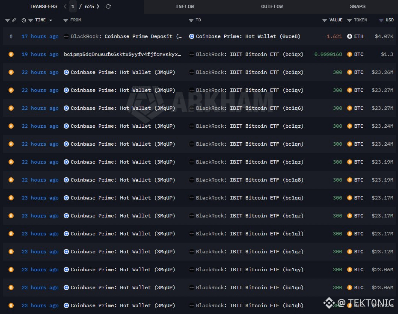The image size is (398, 314).
Task: Open BlackRock IBIT Bitcoin ETF (bc1q6) recipient
Action: tap(249, 108)
